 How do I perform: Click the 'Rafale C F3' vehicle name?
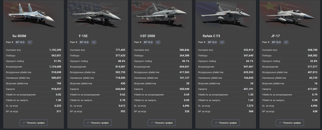[x=212, y=36]
